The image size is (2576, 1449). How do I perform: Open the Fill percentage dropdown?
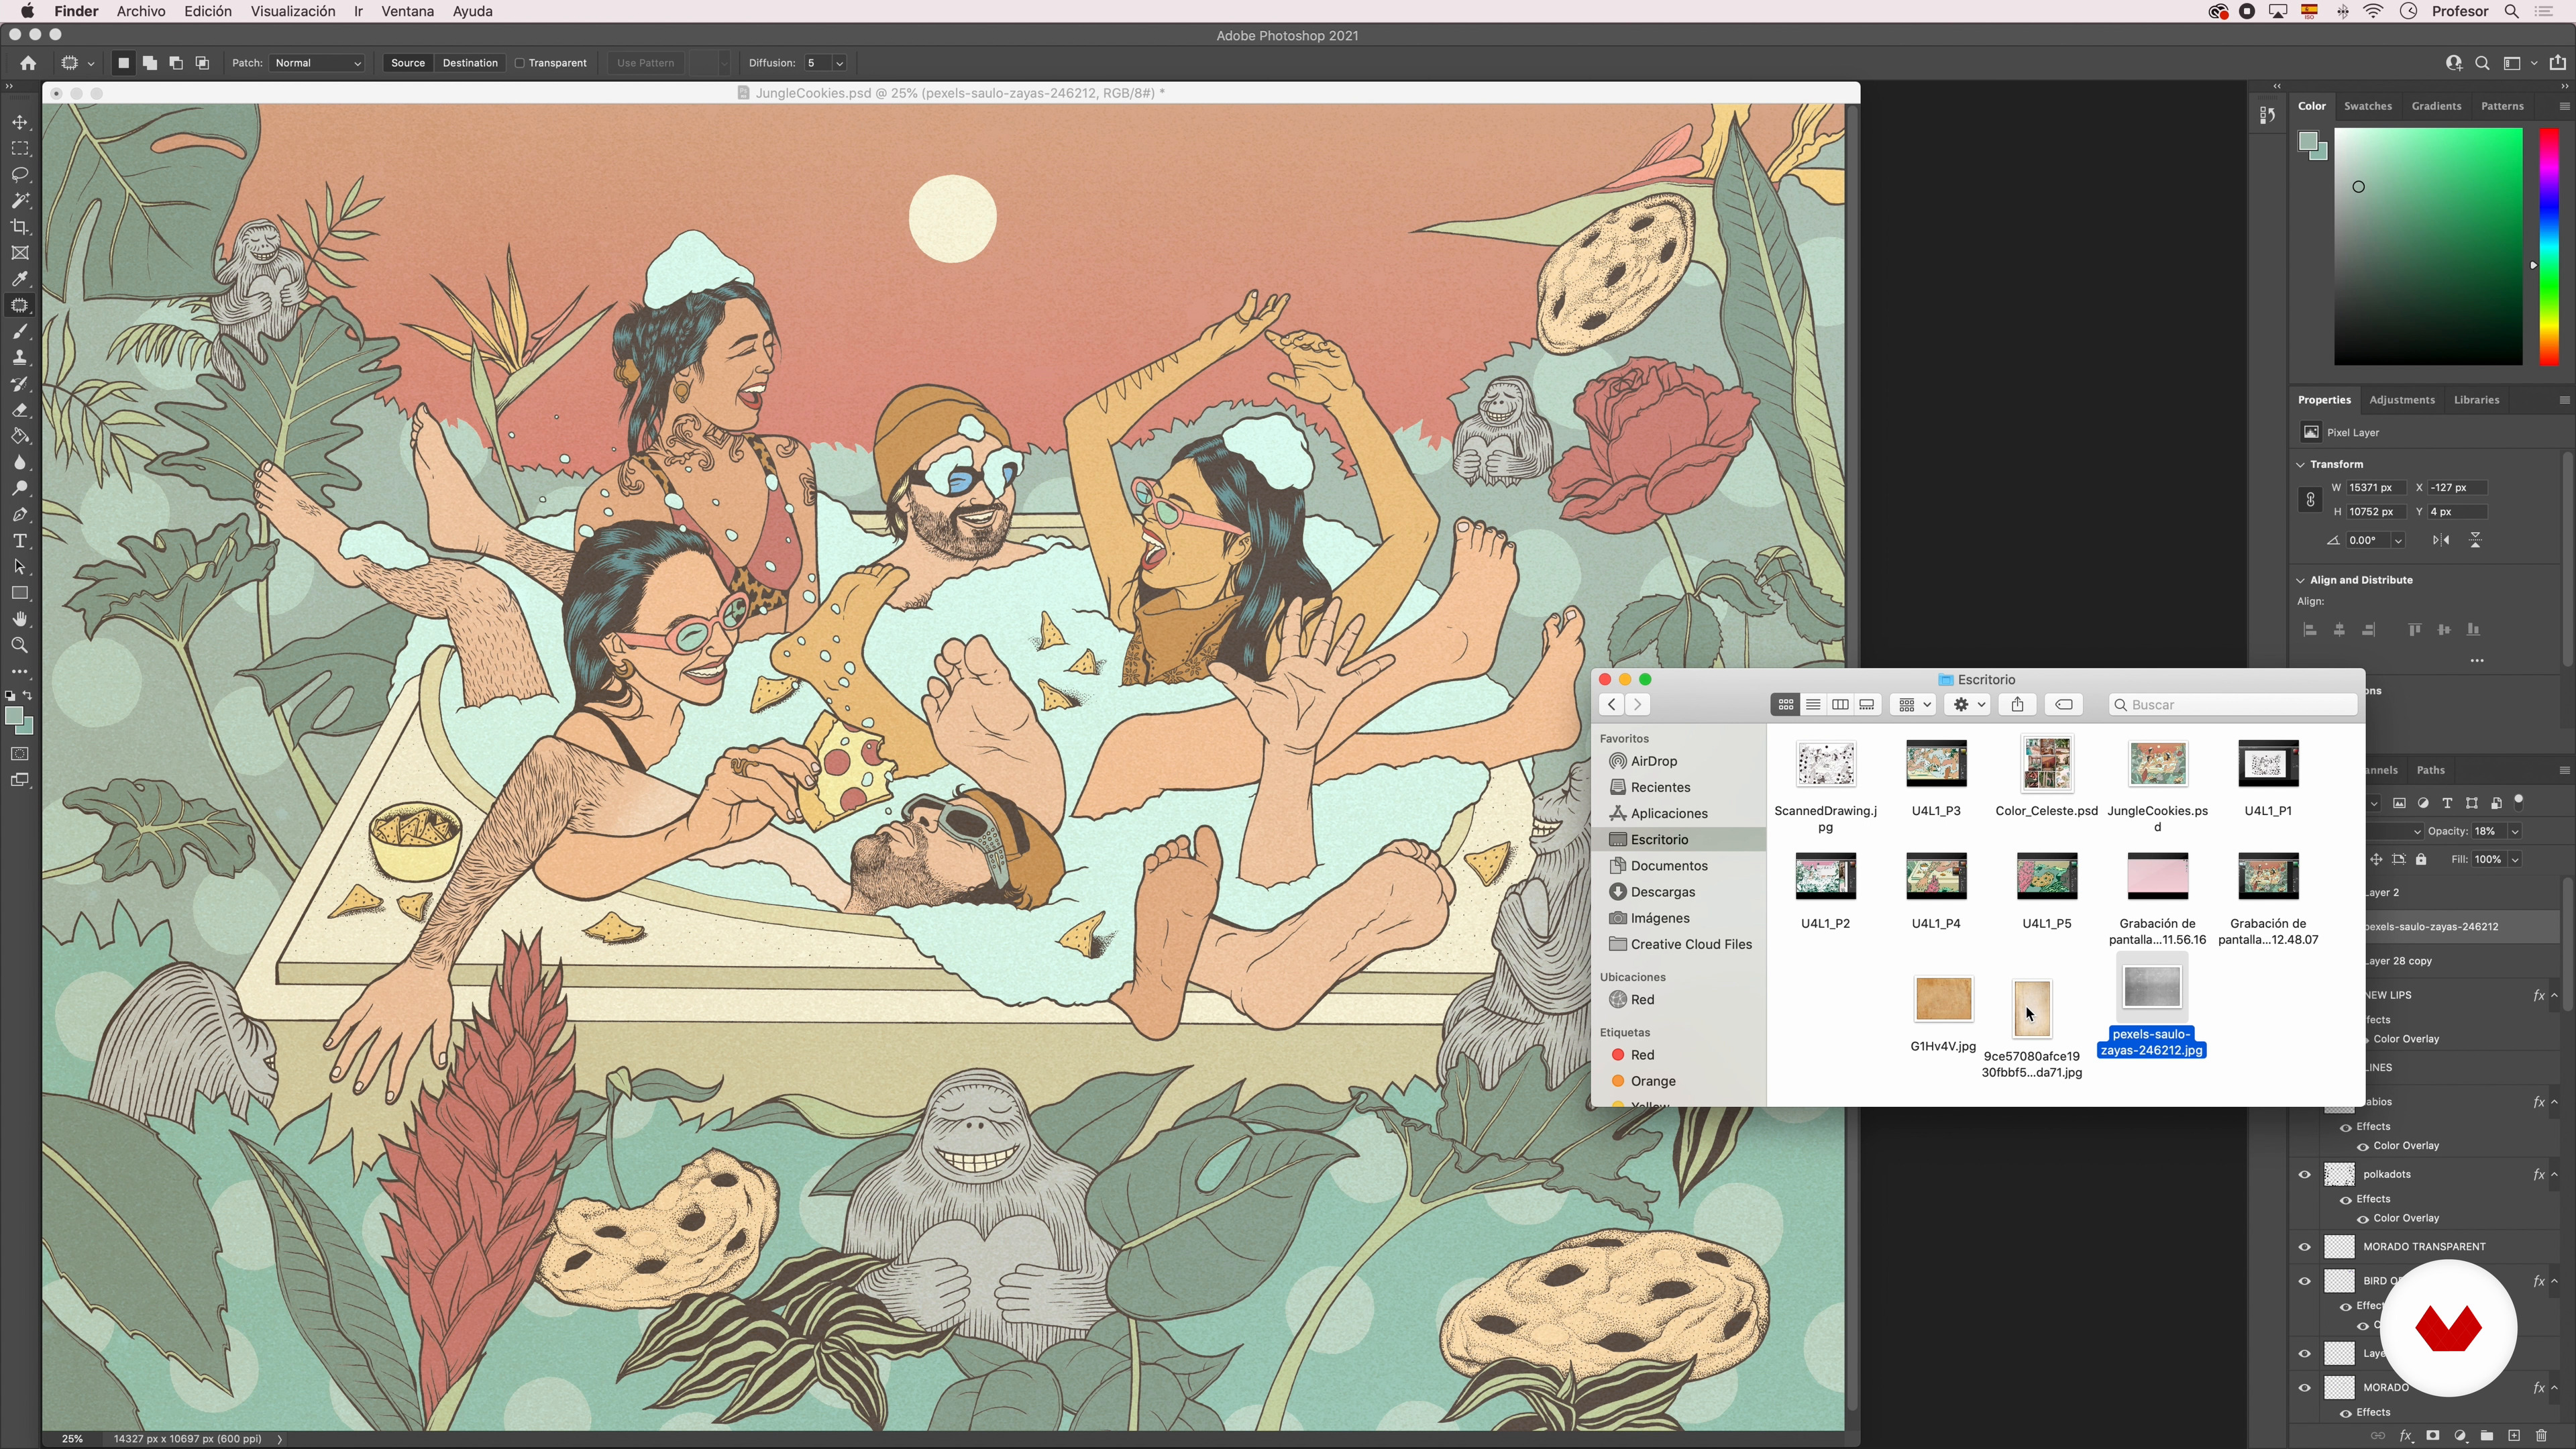2515,860
